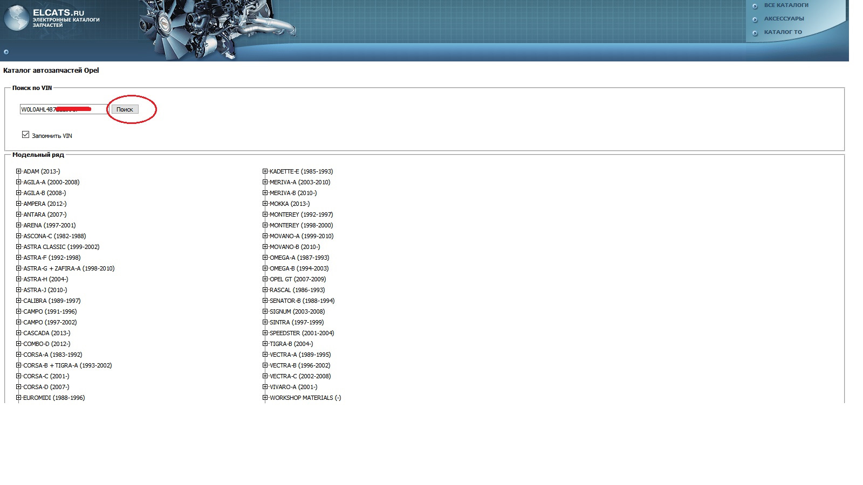This screenshot has height=485, width=863.
Task: Select TIGRA-B (2004-) model
Action: pyautogui.click(x=291, y=344)
